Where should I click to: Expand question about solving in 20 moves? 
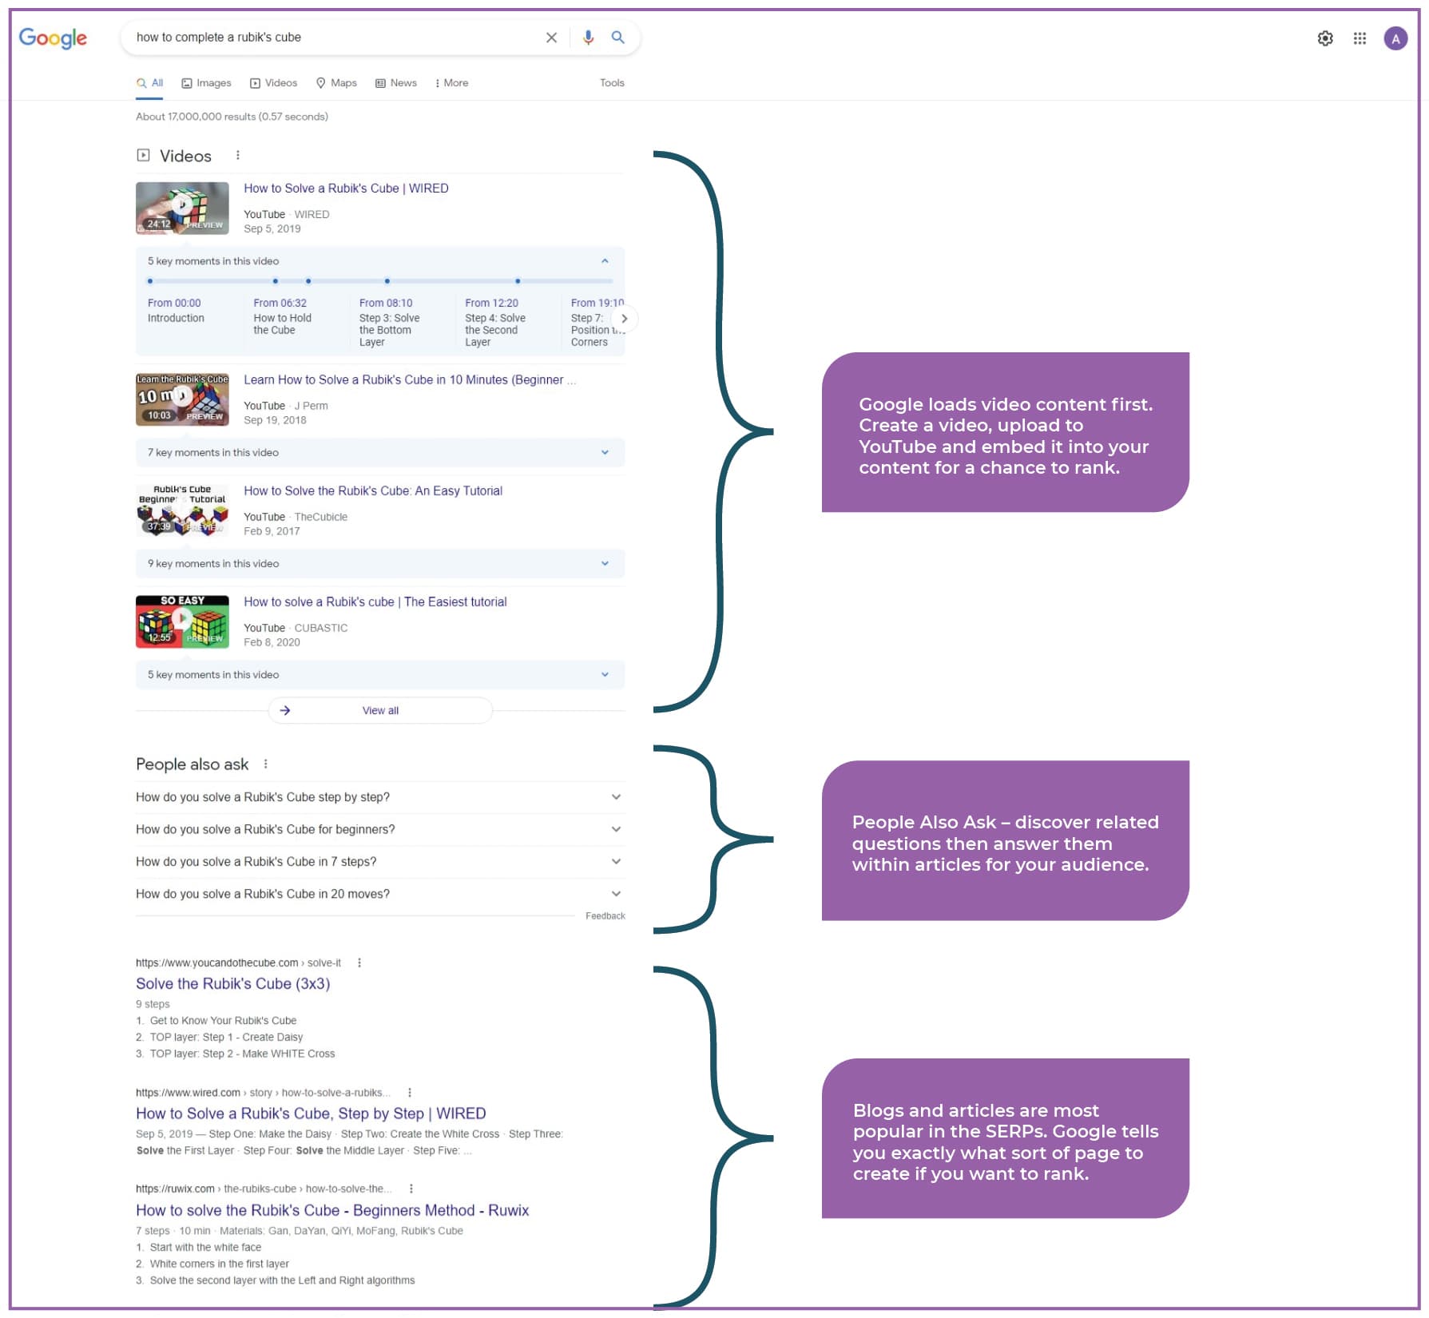pyautogui.click(x=616, y=894)
